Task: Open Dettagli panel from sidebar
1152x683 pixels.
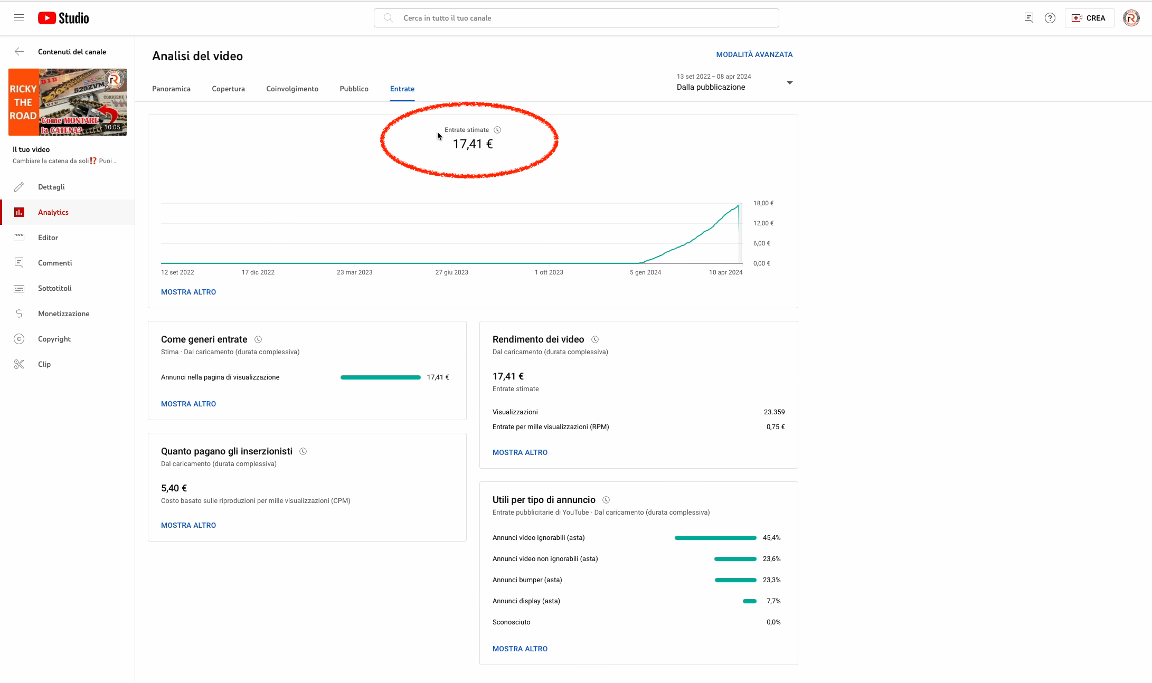Action: pyautogui.click(x=50, y=186)
